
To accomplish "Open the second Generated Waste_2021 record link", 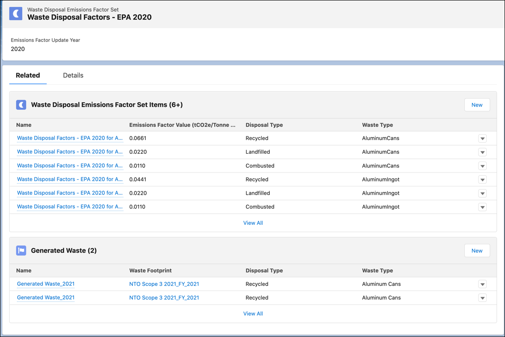I will tap(46, 297).
